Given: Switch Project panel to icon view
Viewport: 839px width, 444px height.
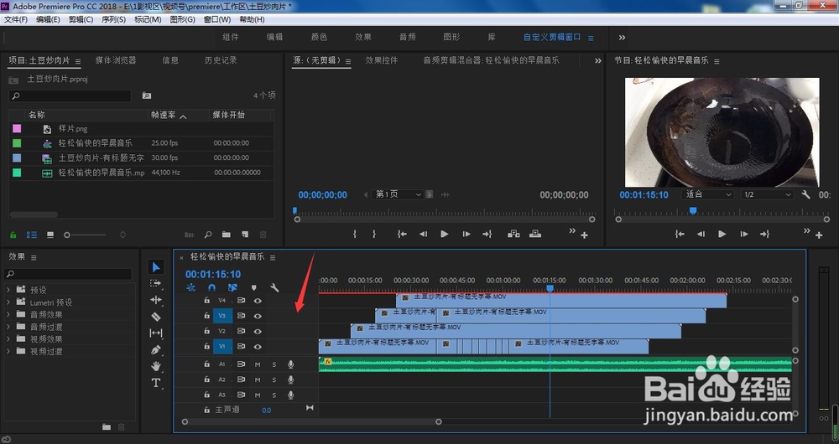Looking at the screenshot, I should pos(50,235).
